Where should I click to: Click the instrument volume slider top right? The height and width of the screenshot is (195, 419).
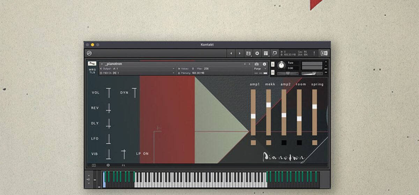(x=312, y=73)
